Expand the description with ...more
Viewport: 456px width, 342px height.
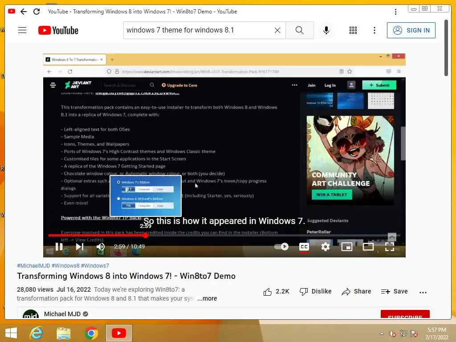click(x=207, y=298)
